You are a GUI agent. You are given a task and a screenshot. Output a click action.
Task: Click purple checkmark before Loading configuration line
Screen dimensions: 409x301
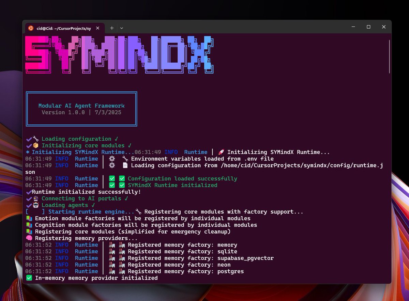[x=29, y=139]
